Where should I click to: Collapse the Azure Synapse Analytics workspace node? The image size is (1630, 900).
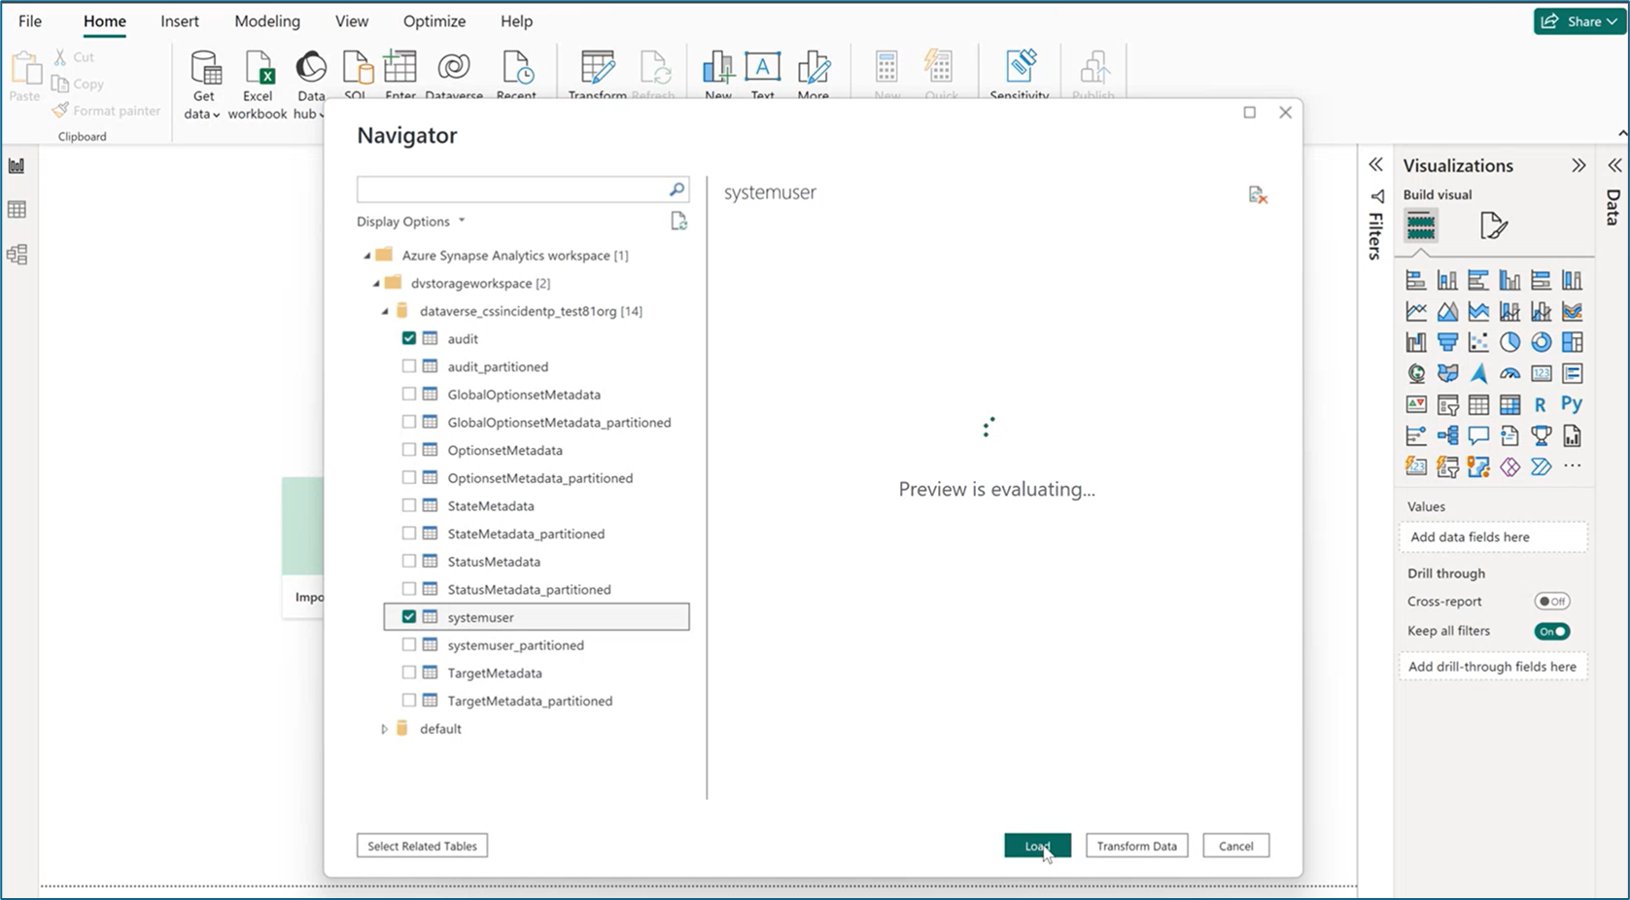point(367,256)
